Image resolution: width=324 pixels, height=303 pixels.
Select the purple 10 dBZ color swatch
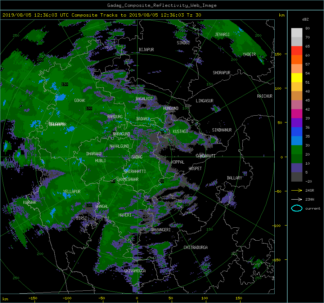coord(297,168)
